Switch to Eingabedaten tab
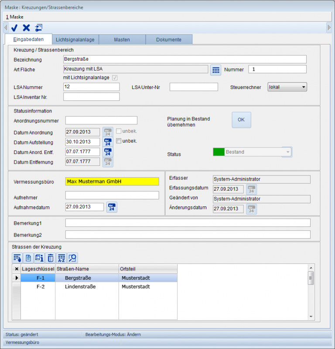 coord(28,39)
